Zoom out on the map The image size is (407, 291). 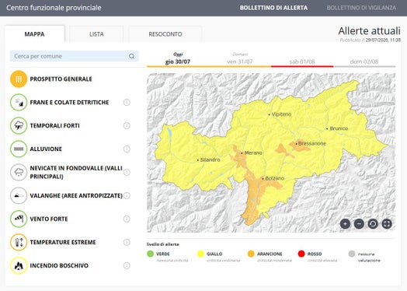[x=359, y=223]
